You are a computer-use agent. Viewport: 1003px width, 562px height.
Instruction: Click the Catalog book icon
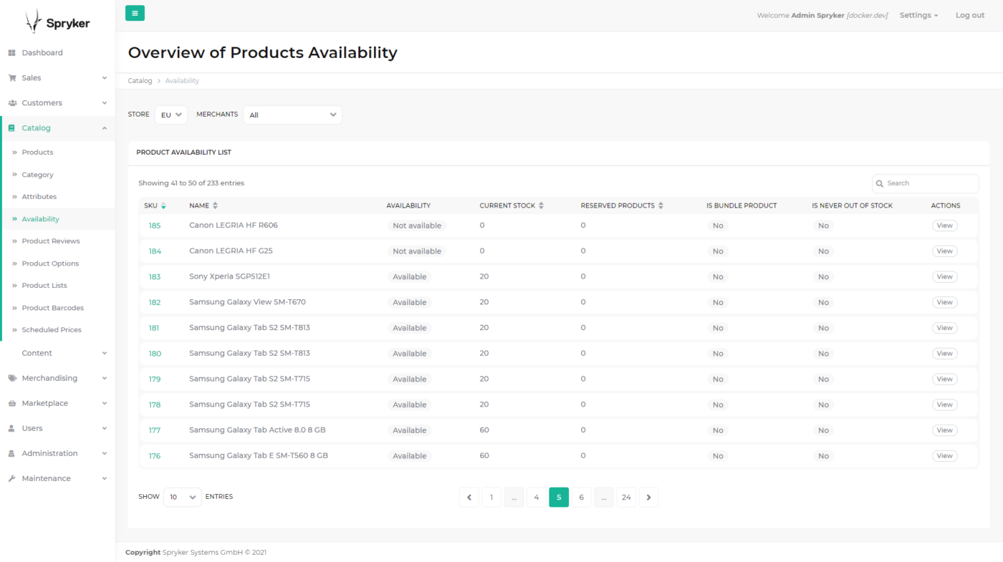click(11, 128)
